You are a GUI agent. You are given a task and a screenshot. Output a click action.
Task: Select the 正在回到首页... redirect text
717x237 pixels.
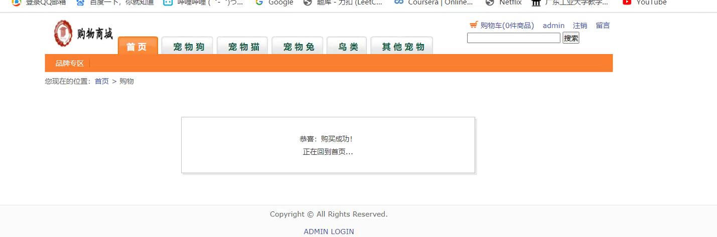point(328,152)
